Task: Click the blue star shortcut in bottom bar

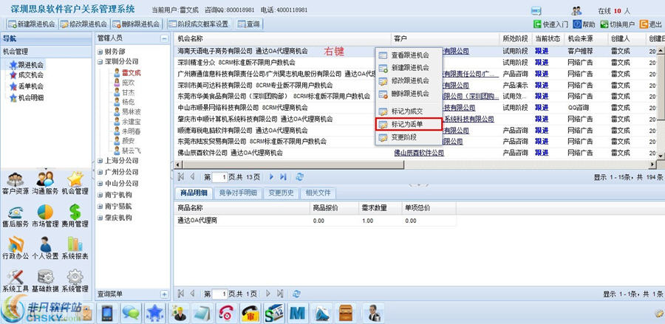Action: coord(155,313)
